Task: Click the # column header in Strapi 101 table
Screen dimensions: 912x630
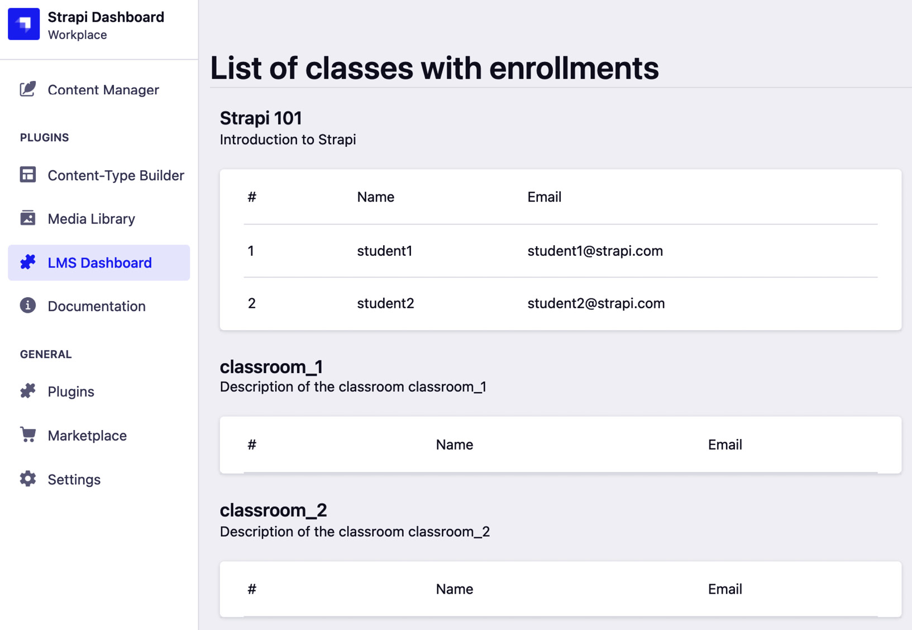Action: tap(252, 197)
